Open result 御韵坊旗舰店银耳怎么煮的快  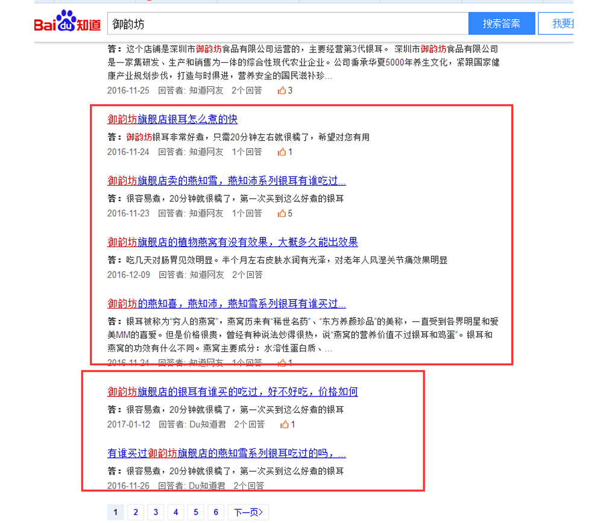click(x=172, y=119)
